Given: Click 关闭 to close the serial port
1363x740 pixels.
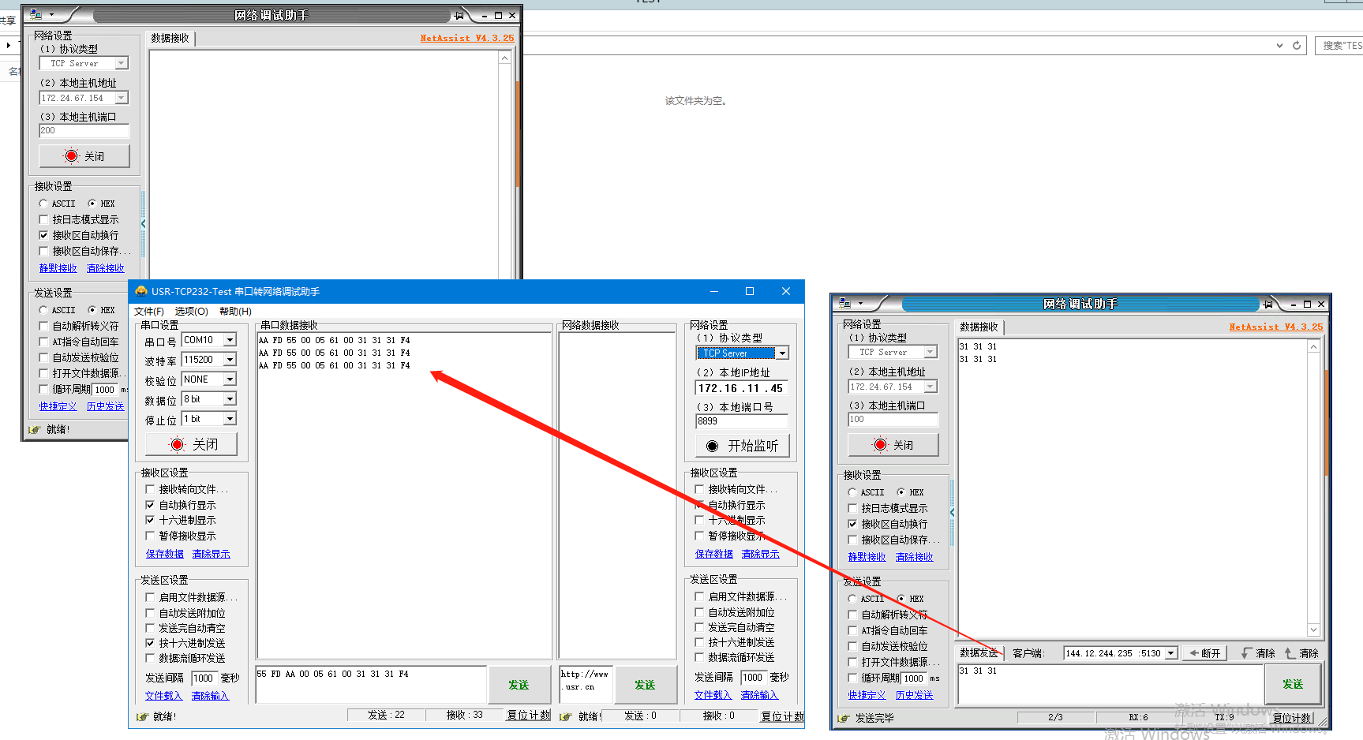Looking at the screenshot, I should [x=192, y=445].
